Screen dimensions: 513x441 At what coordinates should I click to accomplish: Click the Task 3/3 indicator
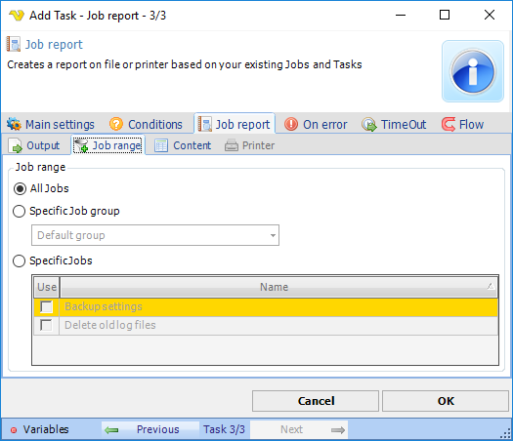click(x=224, y=430)
